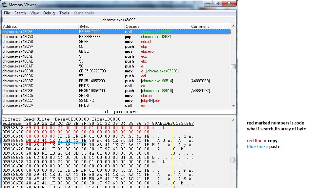Open the Tools menu

pyautogui.click(x=64, y=13)
